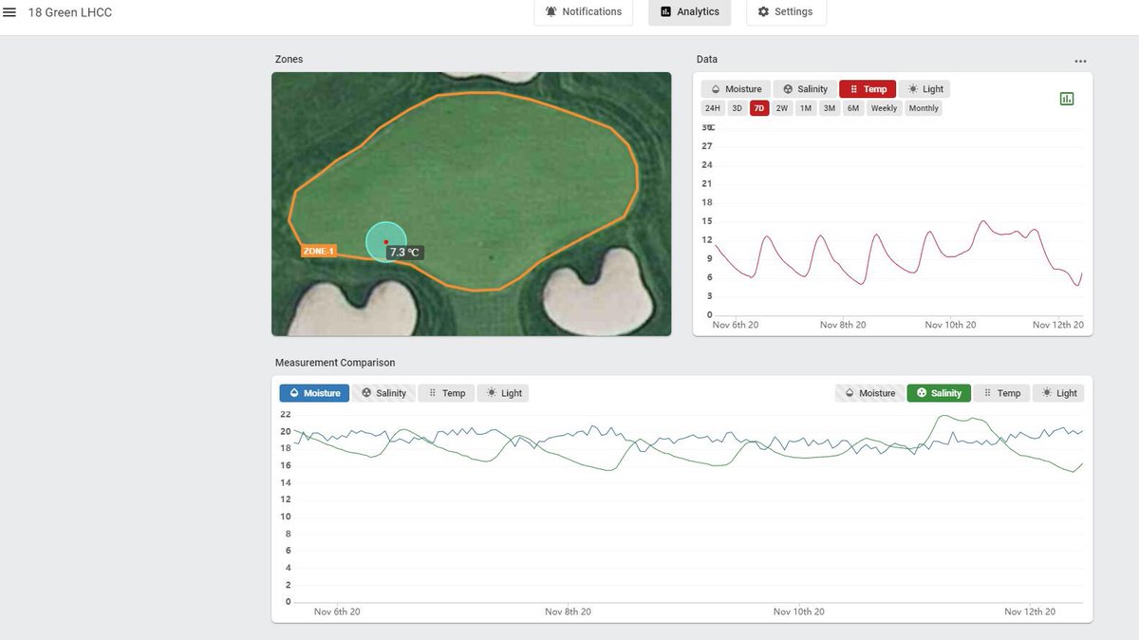
Task: Set time range to 3M
Action: [830, 108]
